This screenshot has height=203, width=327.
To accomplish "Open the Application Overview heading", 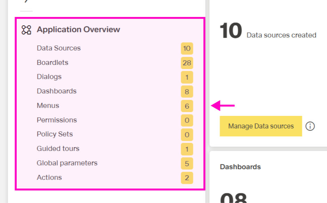I will (78, 30).
